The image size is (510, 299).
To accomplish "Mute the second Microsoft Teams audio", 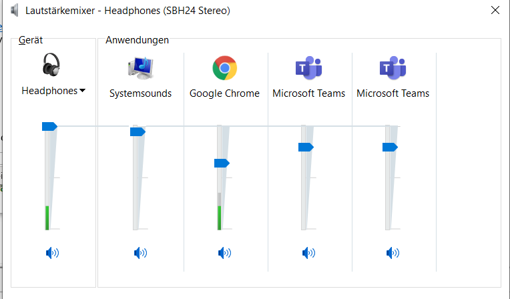I will point(393,253).
